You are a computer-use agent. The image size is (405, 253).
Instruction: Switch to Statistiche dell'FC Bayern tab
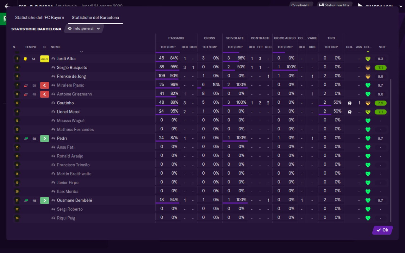pos(40,18)
